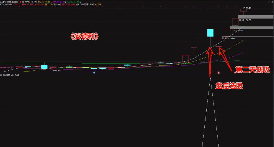Click the 19.25 low price marker

tap(56, 71)
